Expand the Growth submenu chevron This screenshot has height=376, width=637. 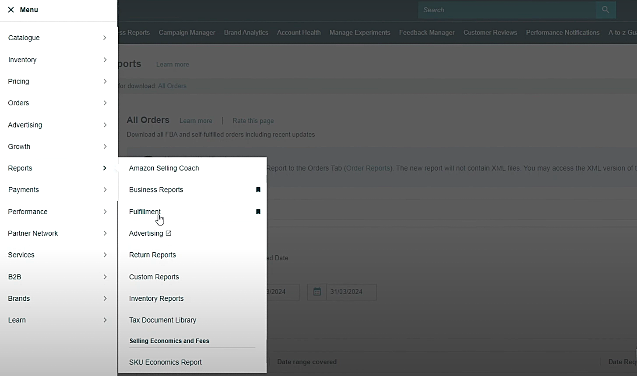(x=105, y=146)
